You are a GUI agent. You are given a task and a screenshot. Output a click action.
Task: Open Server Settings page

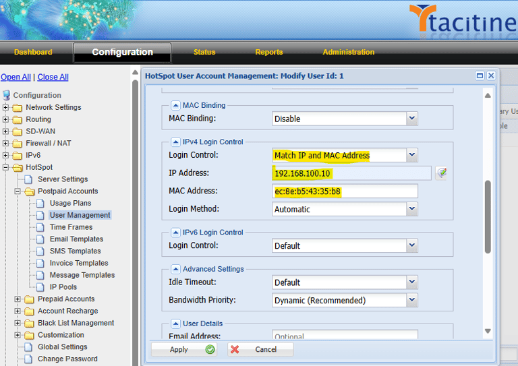click(x=63, y=179)
